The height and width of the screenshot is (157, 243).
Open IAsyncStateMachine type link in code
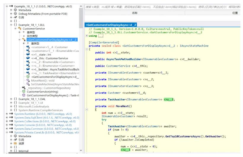point(194,46)
